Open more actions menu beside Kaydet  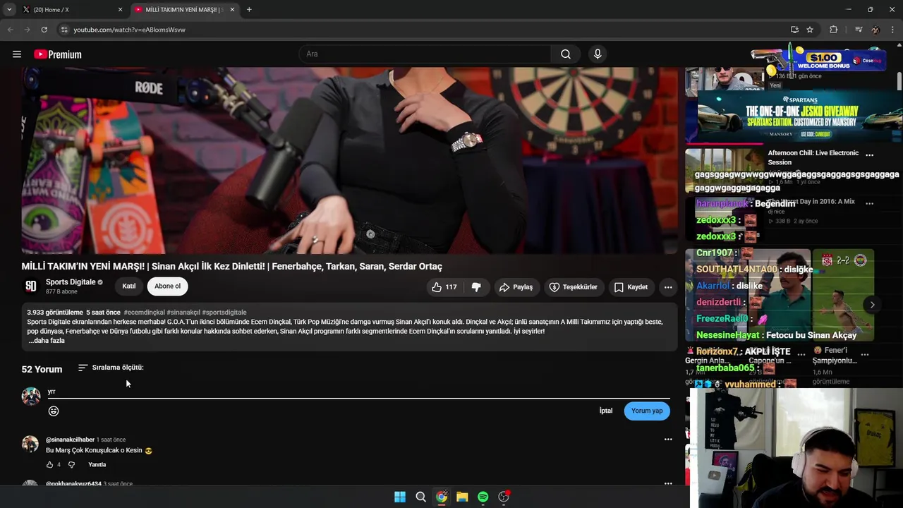(x=668, y=287)
